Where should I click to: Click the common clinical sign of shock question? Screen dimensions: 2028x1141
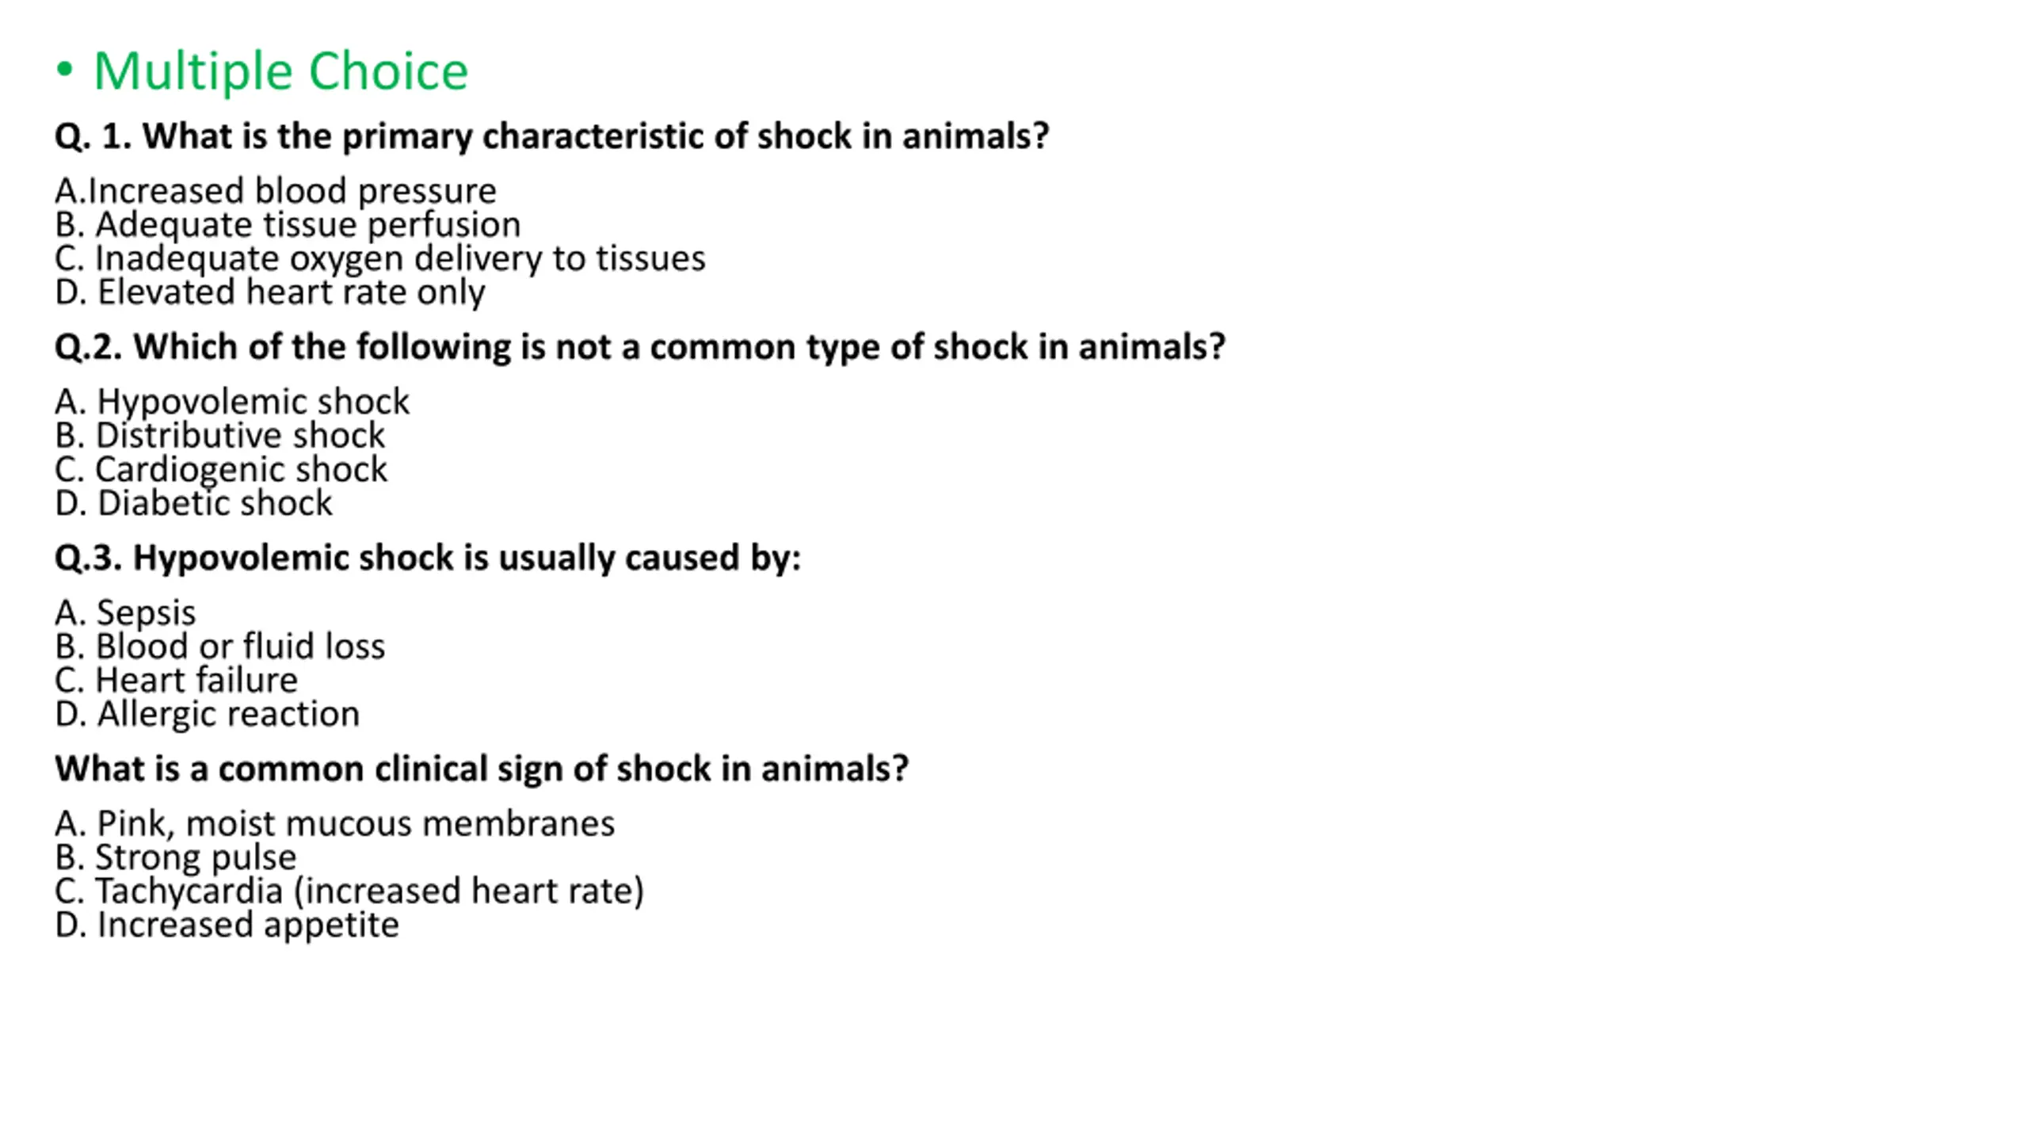[482, 769]
